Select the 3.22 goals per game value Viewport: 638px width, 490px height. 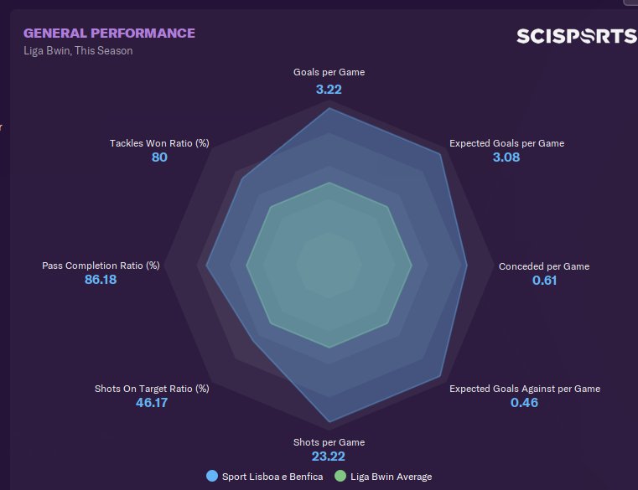tap(329, 88)
